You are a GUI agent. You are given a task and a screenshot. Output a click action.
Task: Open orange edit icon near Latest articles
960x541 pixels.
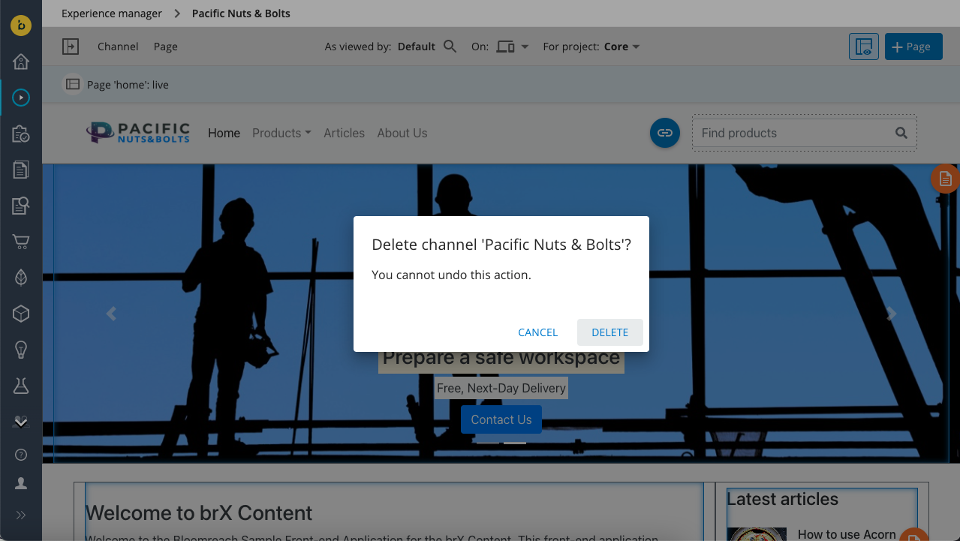913,534
